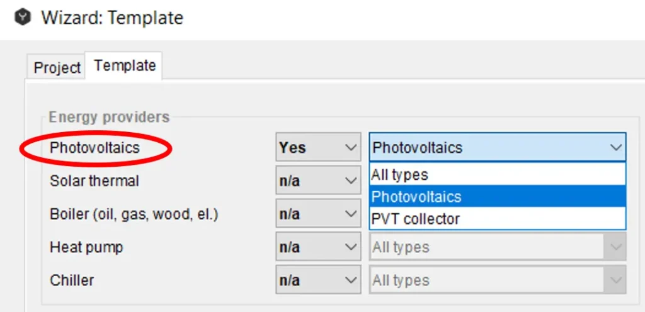Click the Solar thermal label
Image resolution: width=645 pixels, height=312 pixels.
(94, 181)
